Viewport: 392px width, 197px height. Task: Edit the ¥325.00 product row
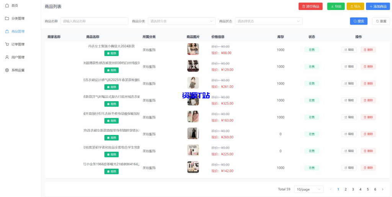349,100
